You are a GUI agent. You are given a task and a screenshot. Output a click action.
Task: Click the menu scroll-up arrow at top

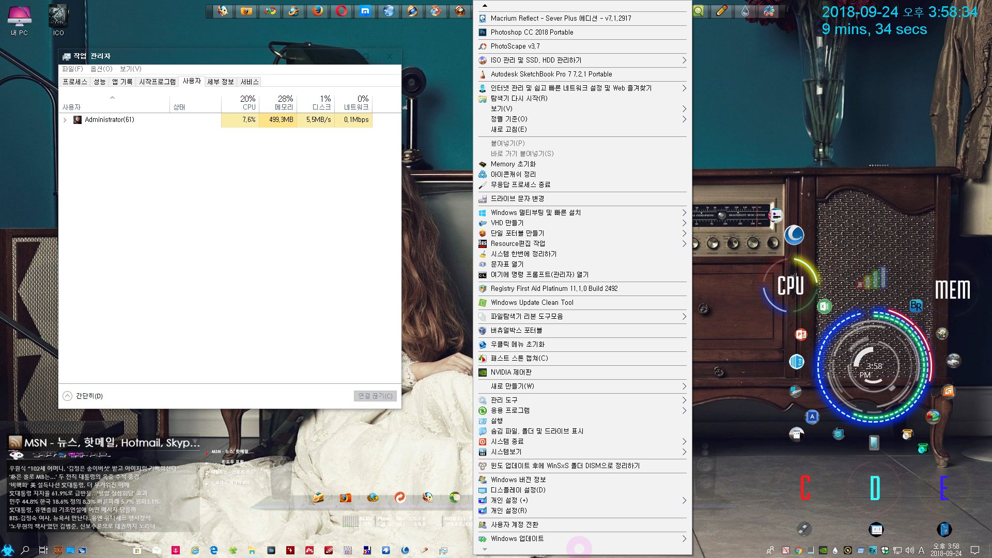tap(484, 6)
